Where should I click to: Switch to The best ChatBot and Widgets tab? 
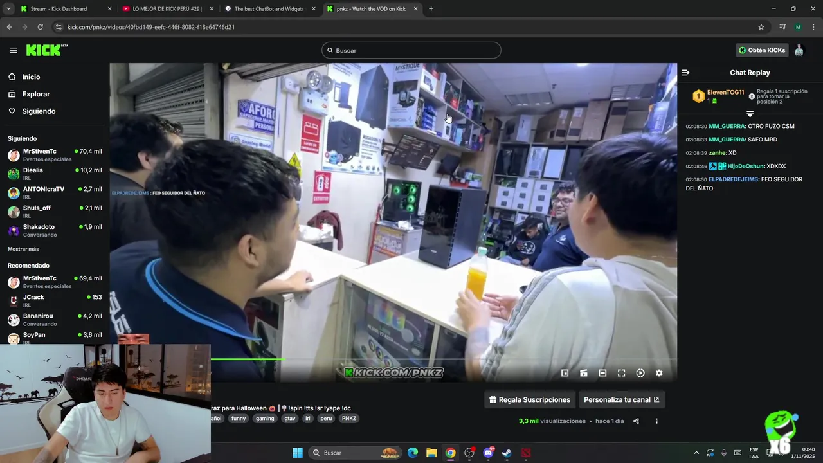(269, 9)
